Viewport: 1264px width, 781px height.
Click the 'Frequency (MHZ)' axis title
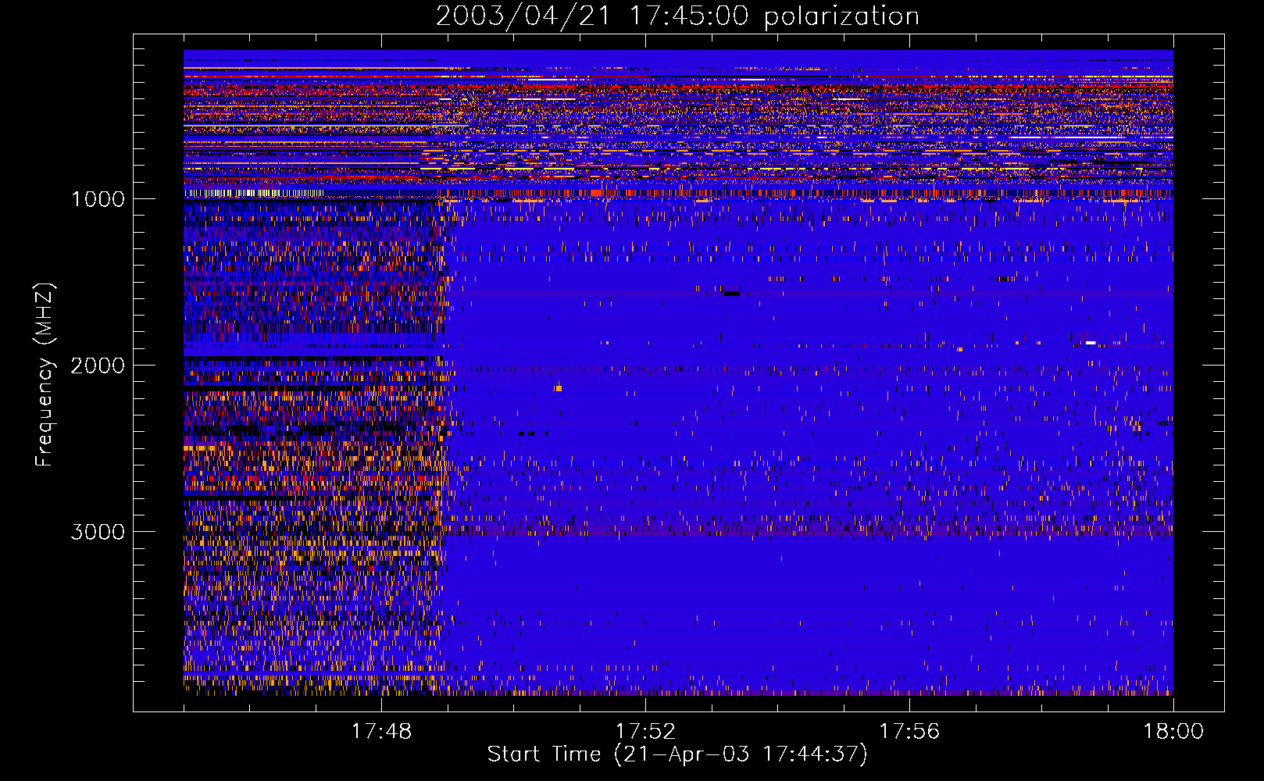click(x=45, y=375)
